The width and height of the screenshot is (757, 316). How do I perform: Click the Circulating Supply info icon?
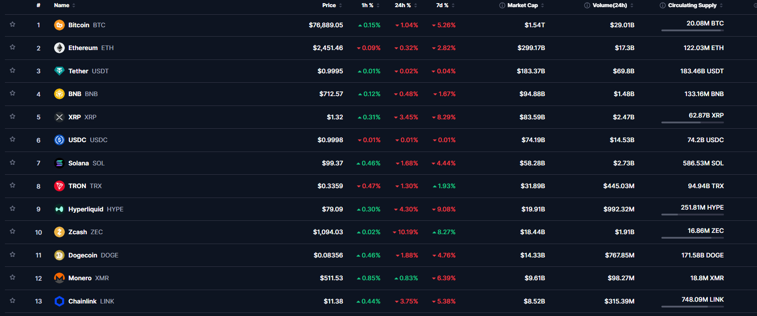[x=663, y=5]
